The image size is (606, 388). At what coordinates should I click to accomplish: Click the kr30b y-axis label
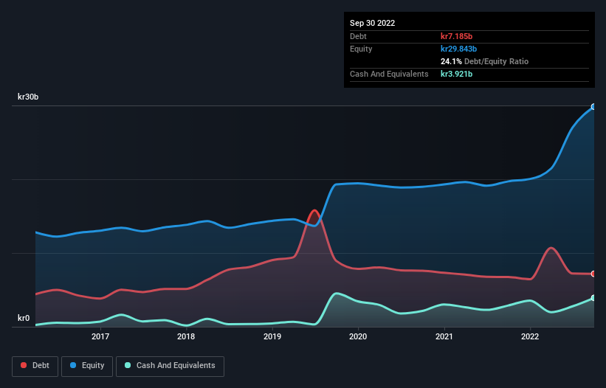pos(28,97)
